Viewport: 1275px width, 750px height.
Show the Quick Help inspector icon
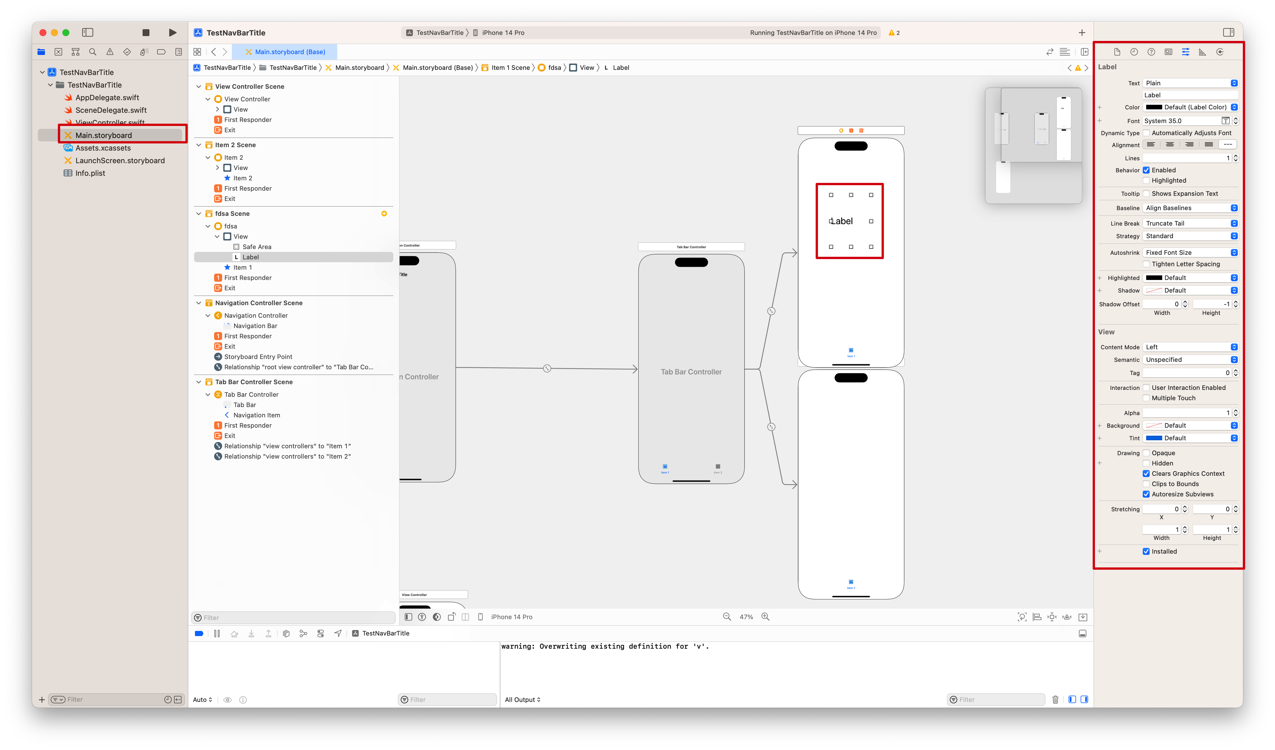pos(1151,52)
